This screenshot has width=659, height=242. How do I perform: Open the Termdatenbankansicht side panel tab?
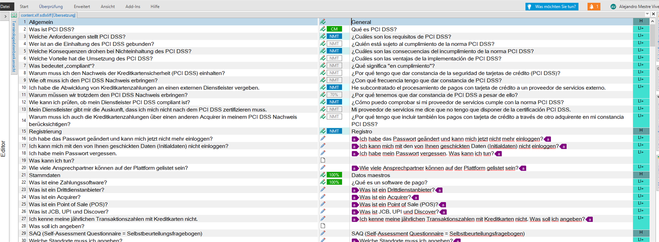14,46
